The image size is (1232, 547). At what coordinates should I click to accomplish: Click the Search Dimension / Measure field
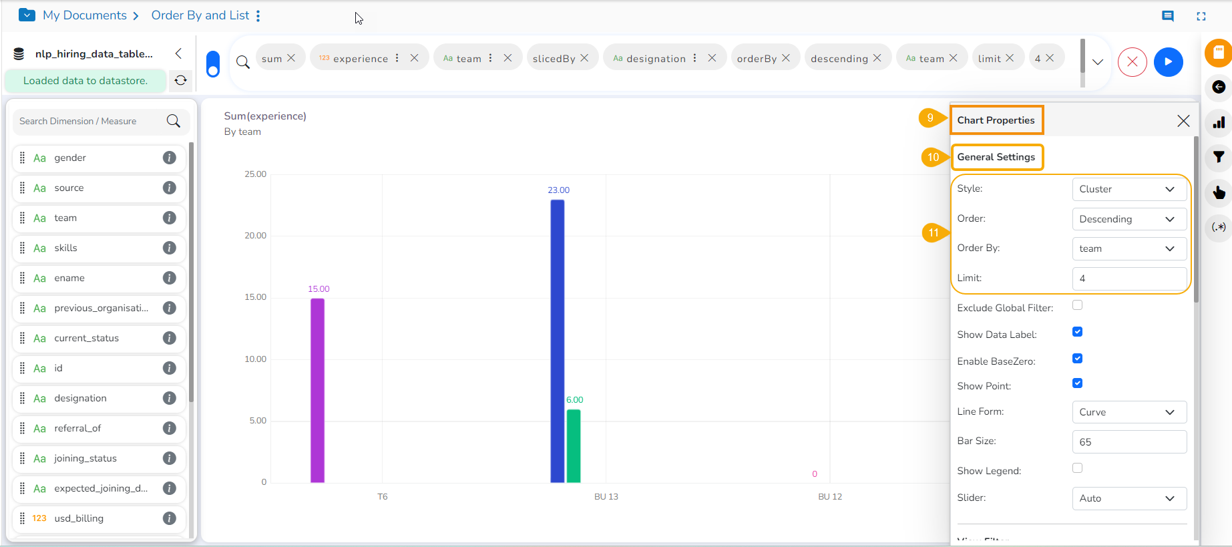point(90,121)
